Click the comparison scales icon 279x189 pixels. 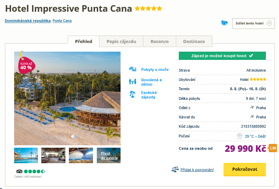pos(175,170)
